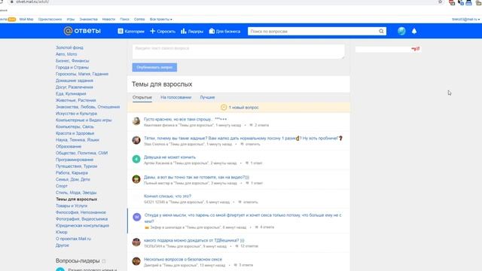Click ответить under 'Кончил слизью' question
The width and height of the screenshot is (482, 271).
[x=250, y=202]
